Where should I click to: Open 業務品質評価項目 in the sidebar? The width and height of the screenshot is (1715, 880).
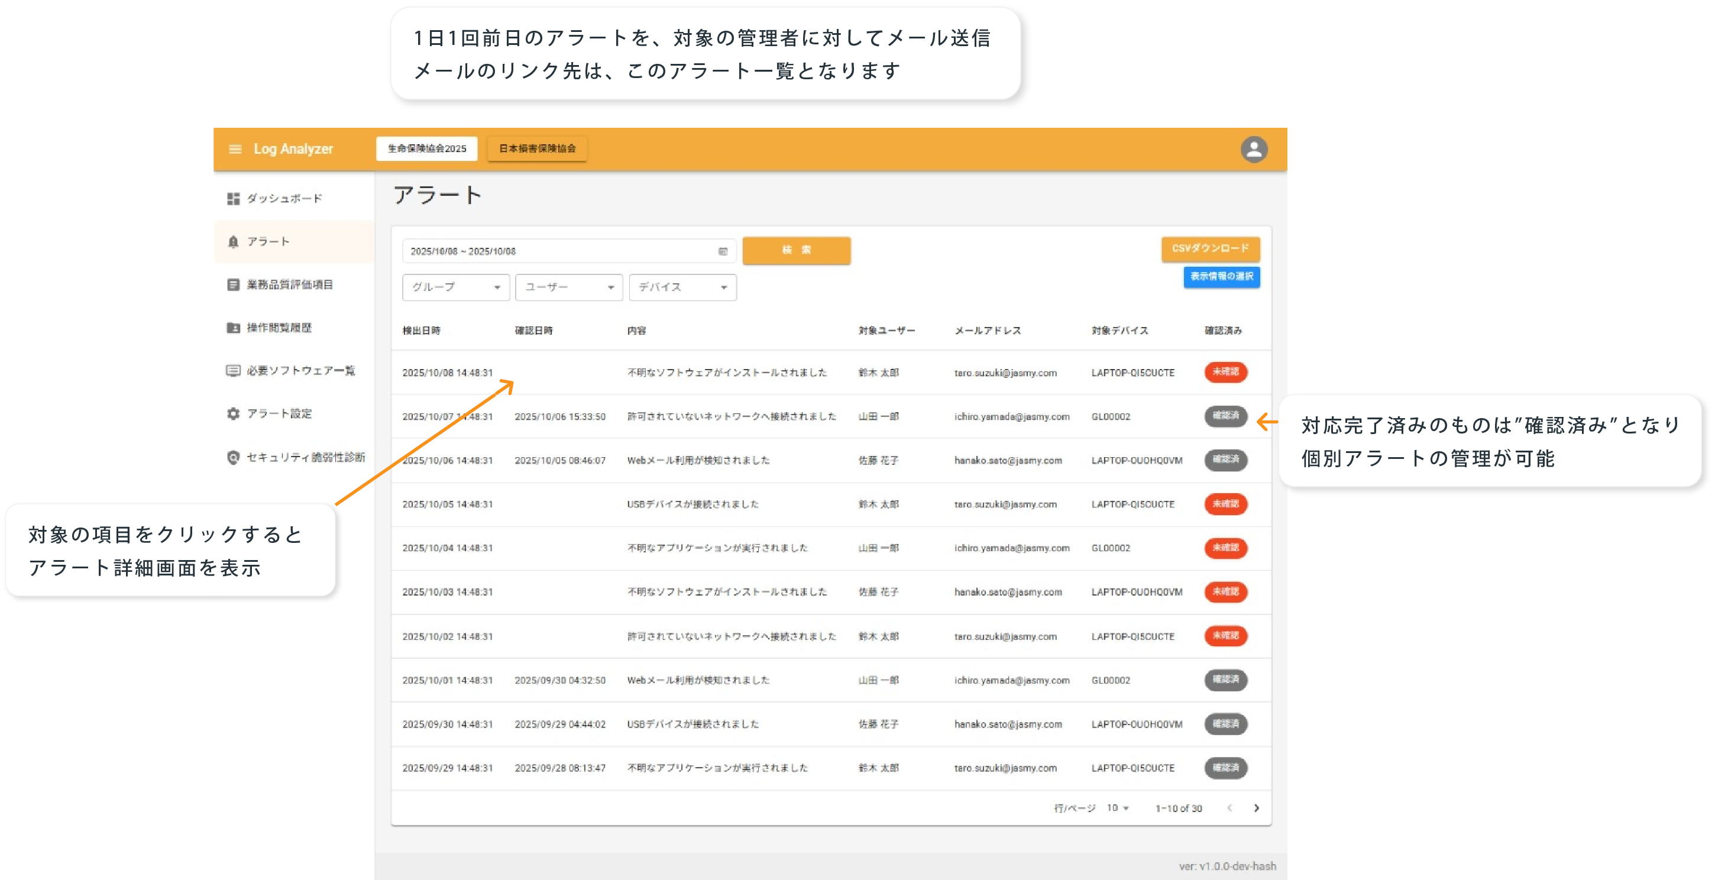tap(290, 285)
